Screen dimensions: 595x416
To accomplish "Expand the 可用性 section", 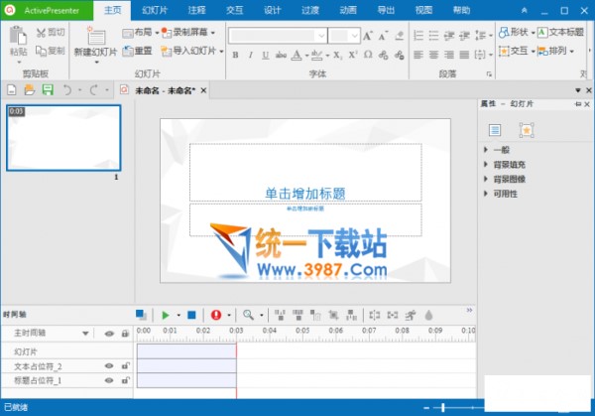I will 485,194.
